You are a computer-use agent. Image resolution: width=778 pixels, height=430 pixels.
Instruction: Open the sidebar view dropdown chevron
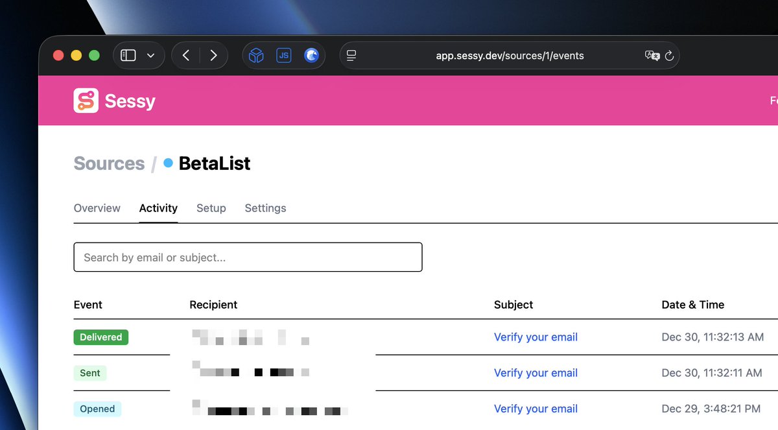pyautogui.click(x=149, y=55)
